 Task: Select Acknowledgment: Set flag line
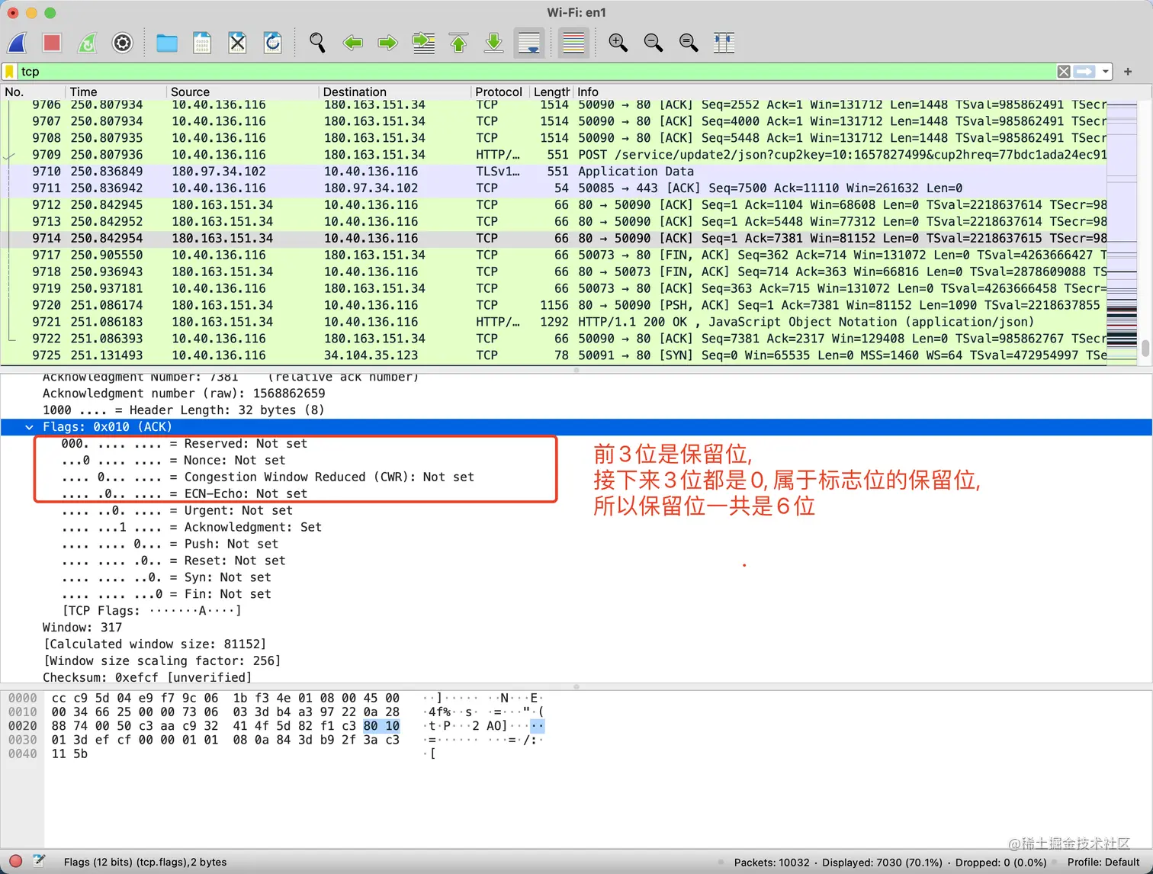(x=191, y=528)
